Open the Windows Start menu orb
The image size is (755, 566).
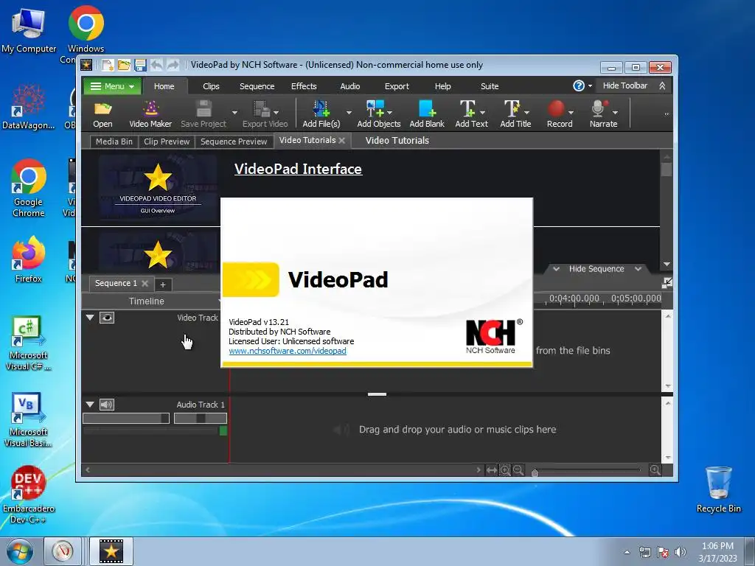click(x=20, y=551)
